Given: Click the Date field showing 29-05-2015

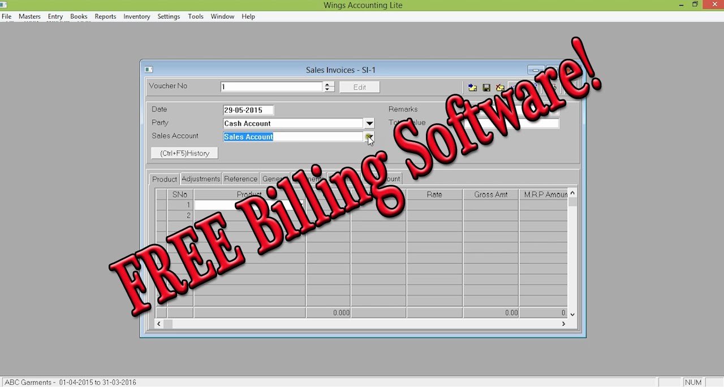Looking at the screenshot, I should (x=248, y=110).
